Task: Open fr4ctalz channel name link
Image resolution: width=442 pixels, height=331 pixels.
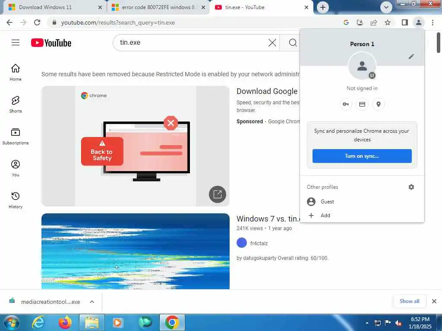Action: (x=259, y=243)
